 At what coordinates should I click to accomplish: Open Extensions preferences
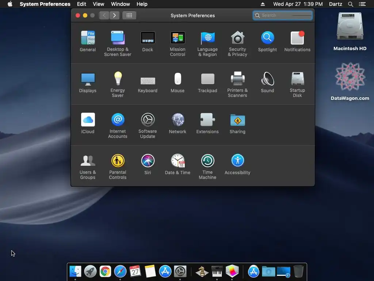tap(207, 123)
